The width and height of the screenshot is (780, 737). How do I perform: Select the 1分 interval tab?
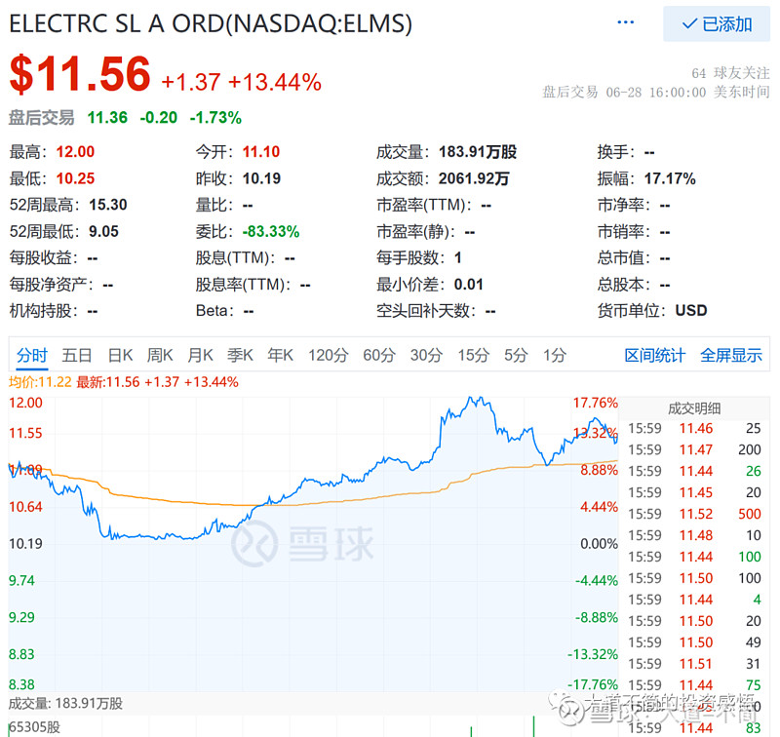click(555, 356)
